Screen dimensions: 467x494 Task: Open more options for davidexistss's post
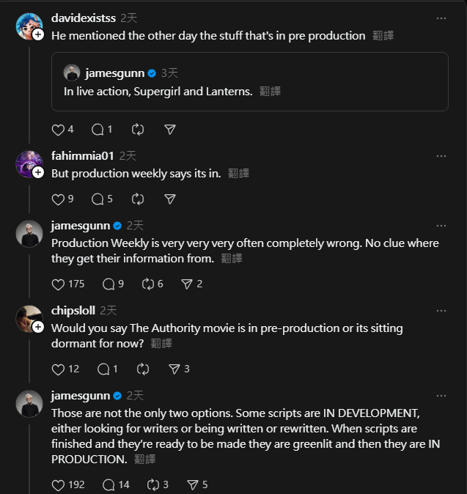tap(441, 18)
